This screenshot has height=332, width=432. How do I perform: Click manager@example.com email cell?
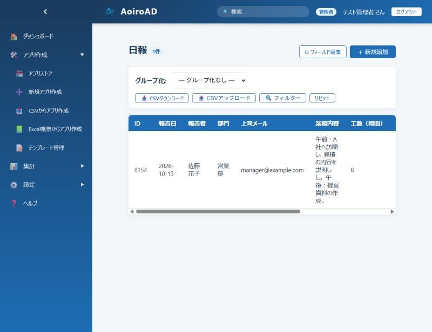272,170
